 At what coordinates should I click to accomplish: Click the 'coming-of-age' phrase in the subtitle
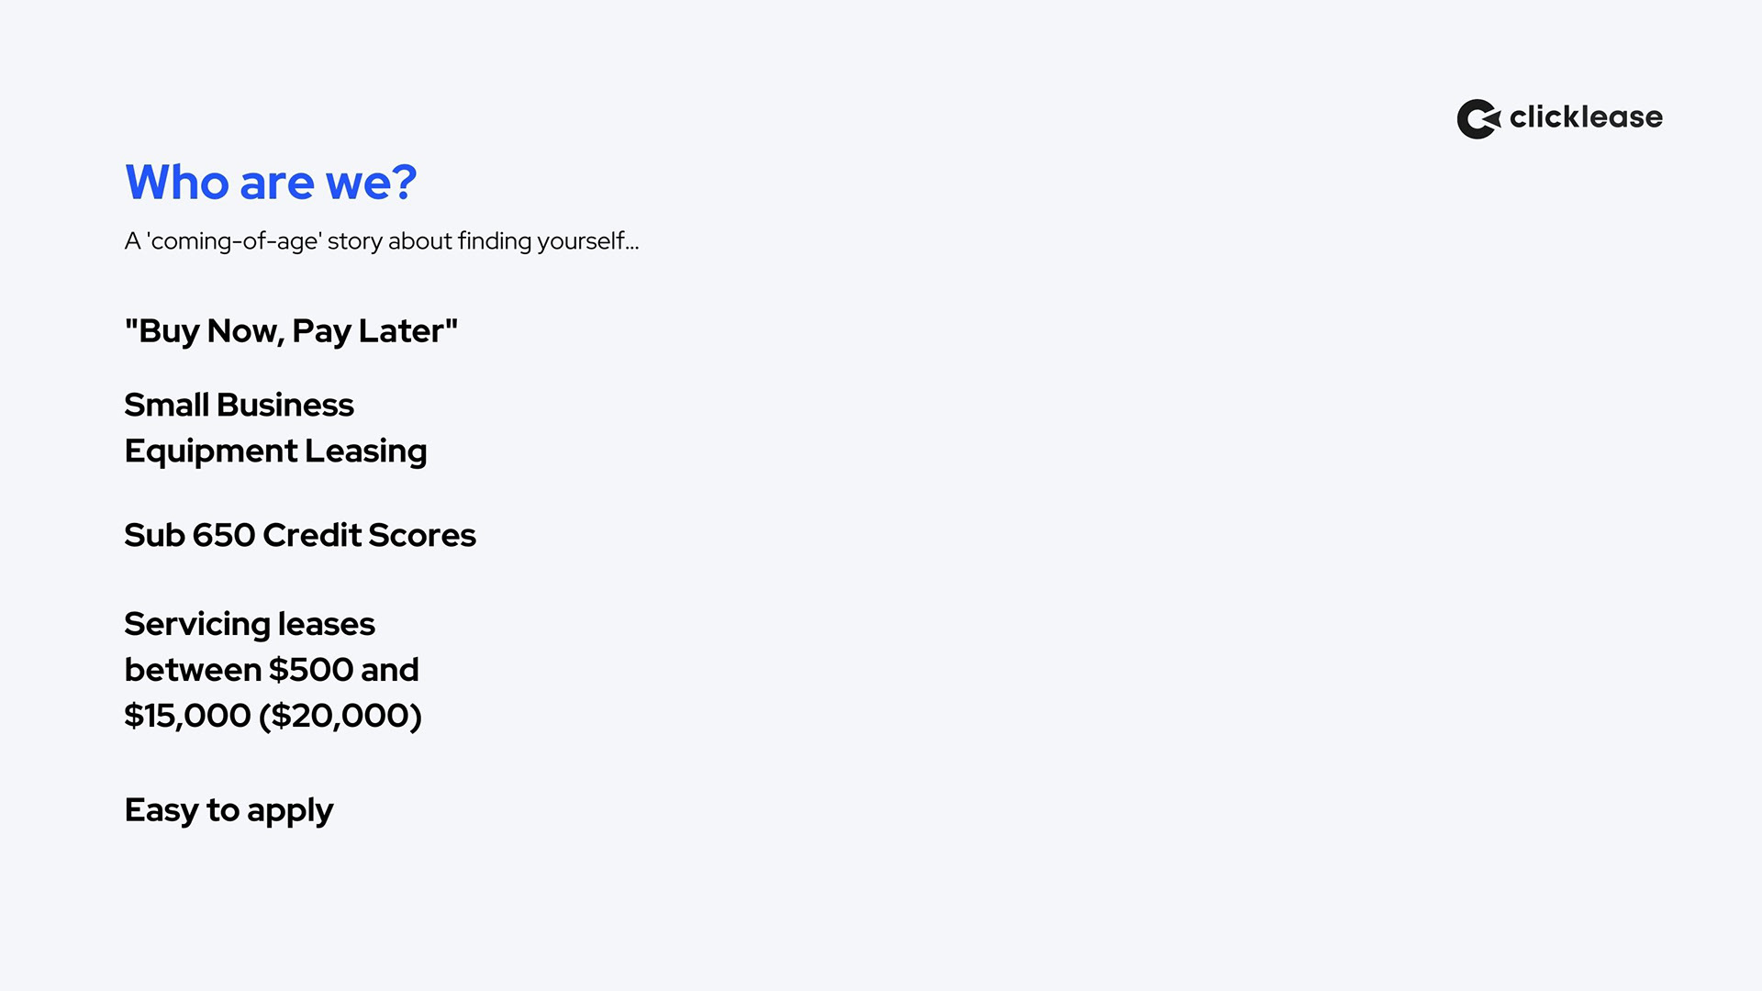[234, 241]
